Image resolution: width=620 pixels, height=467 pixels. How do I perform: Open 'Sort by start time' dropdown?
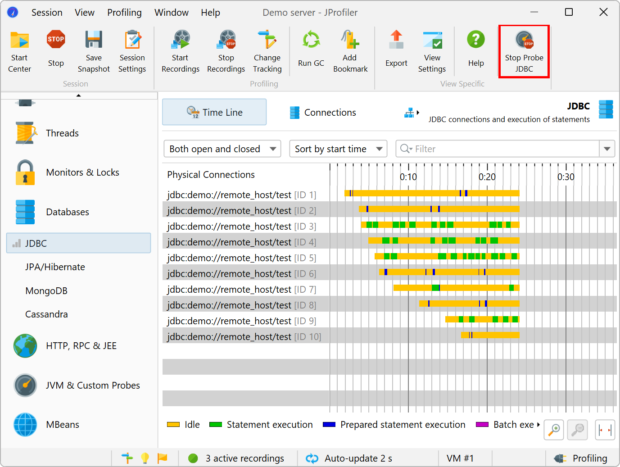[338, 149]
